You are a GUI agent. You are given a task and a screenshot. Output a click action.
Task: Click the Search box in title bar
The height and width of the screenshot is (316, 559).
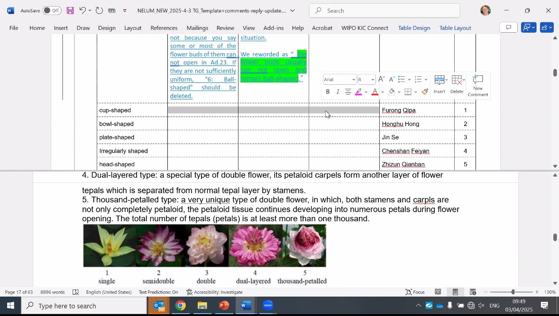click(x=384, y=10)
